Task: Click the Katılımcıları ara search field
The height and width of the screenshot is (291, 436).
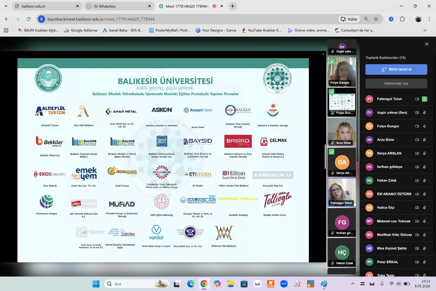Action: click(x=396, y=84)
